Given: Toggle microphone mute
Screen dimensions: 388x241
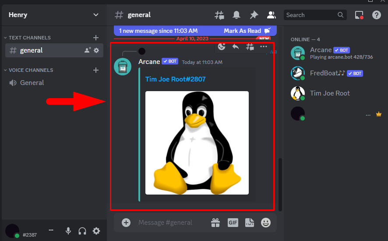Looking at the screenshot, I should 68,231.
